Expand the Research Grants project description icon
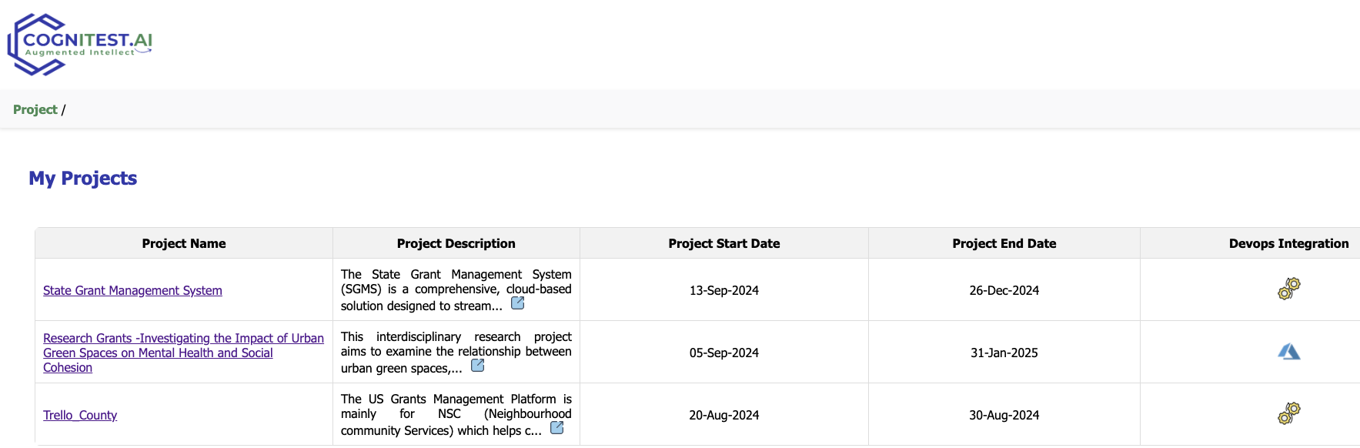 (478, 366)
